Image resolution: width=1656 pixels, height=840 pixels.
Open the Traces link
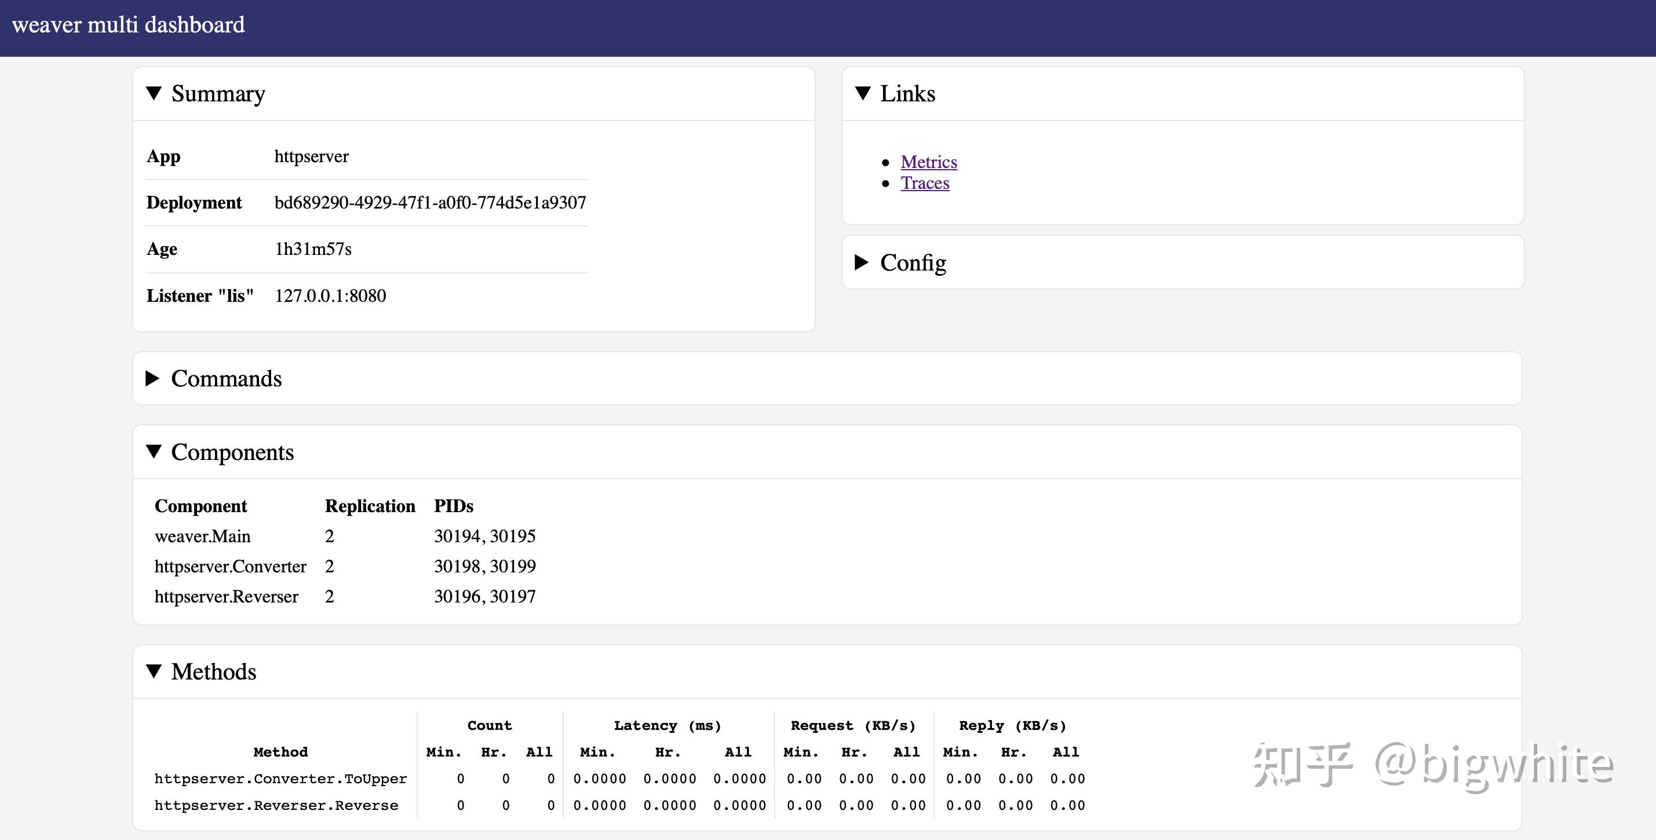[924, 183]
